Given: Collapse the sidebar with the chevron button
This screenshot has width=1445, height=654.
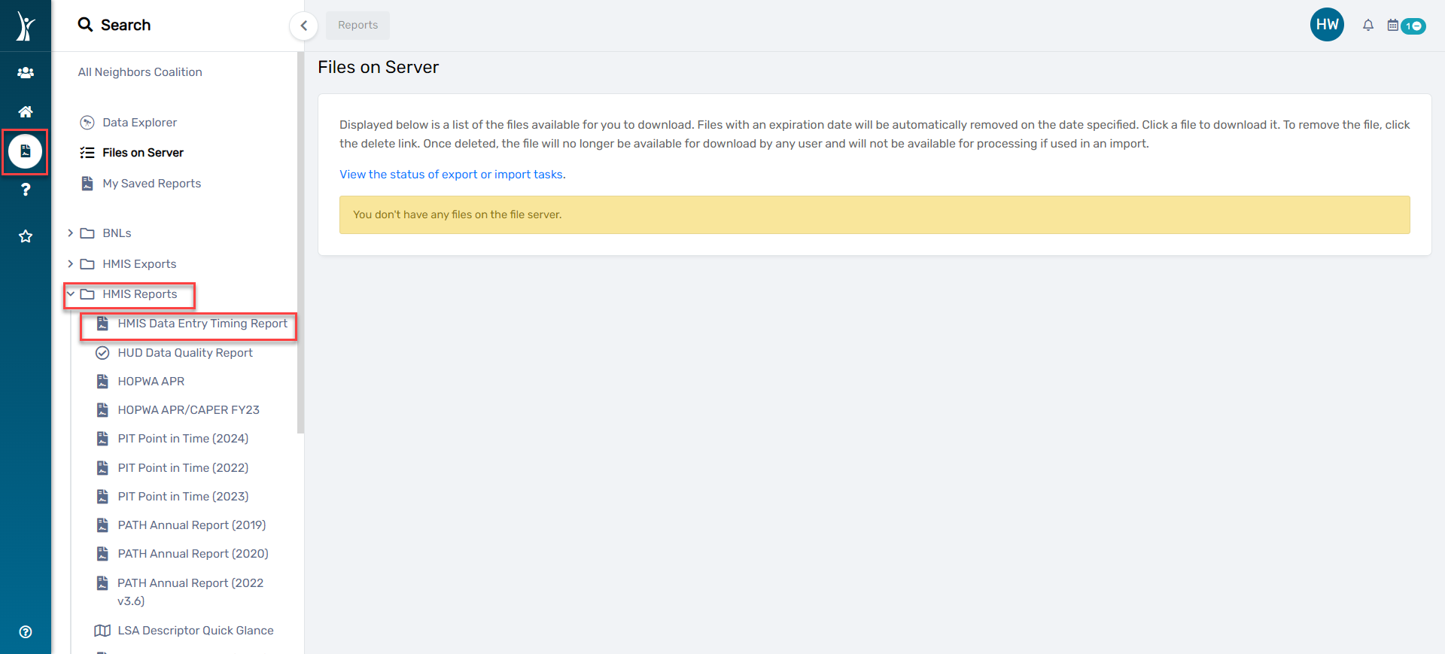Looking at the screenshot, I should click(303, 26).
